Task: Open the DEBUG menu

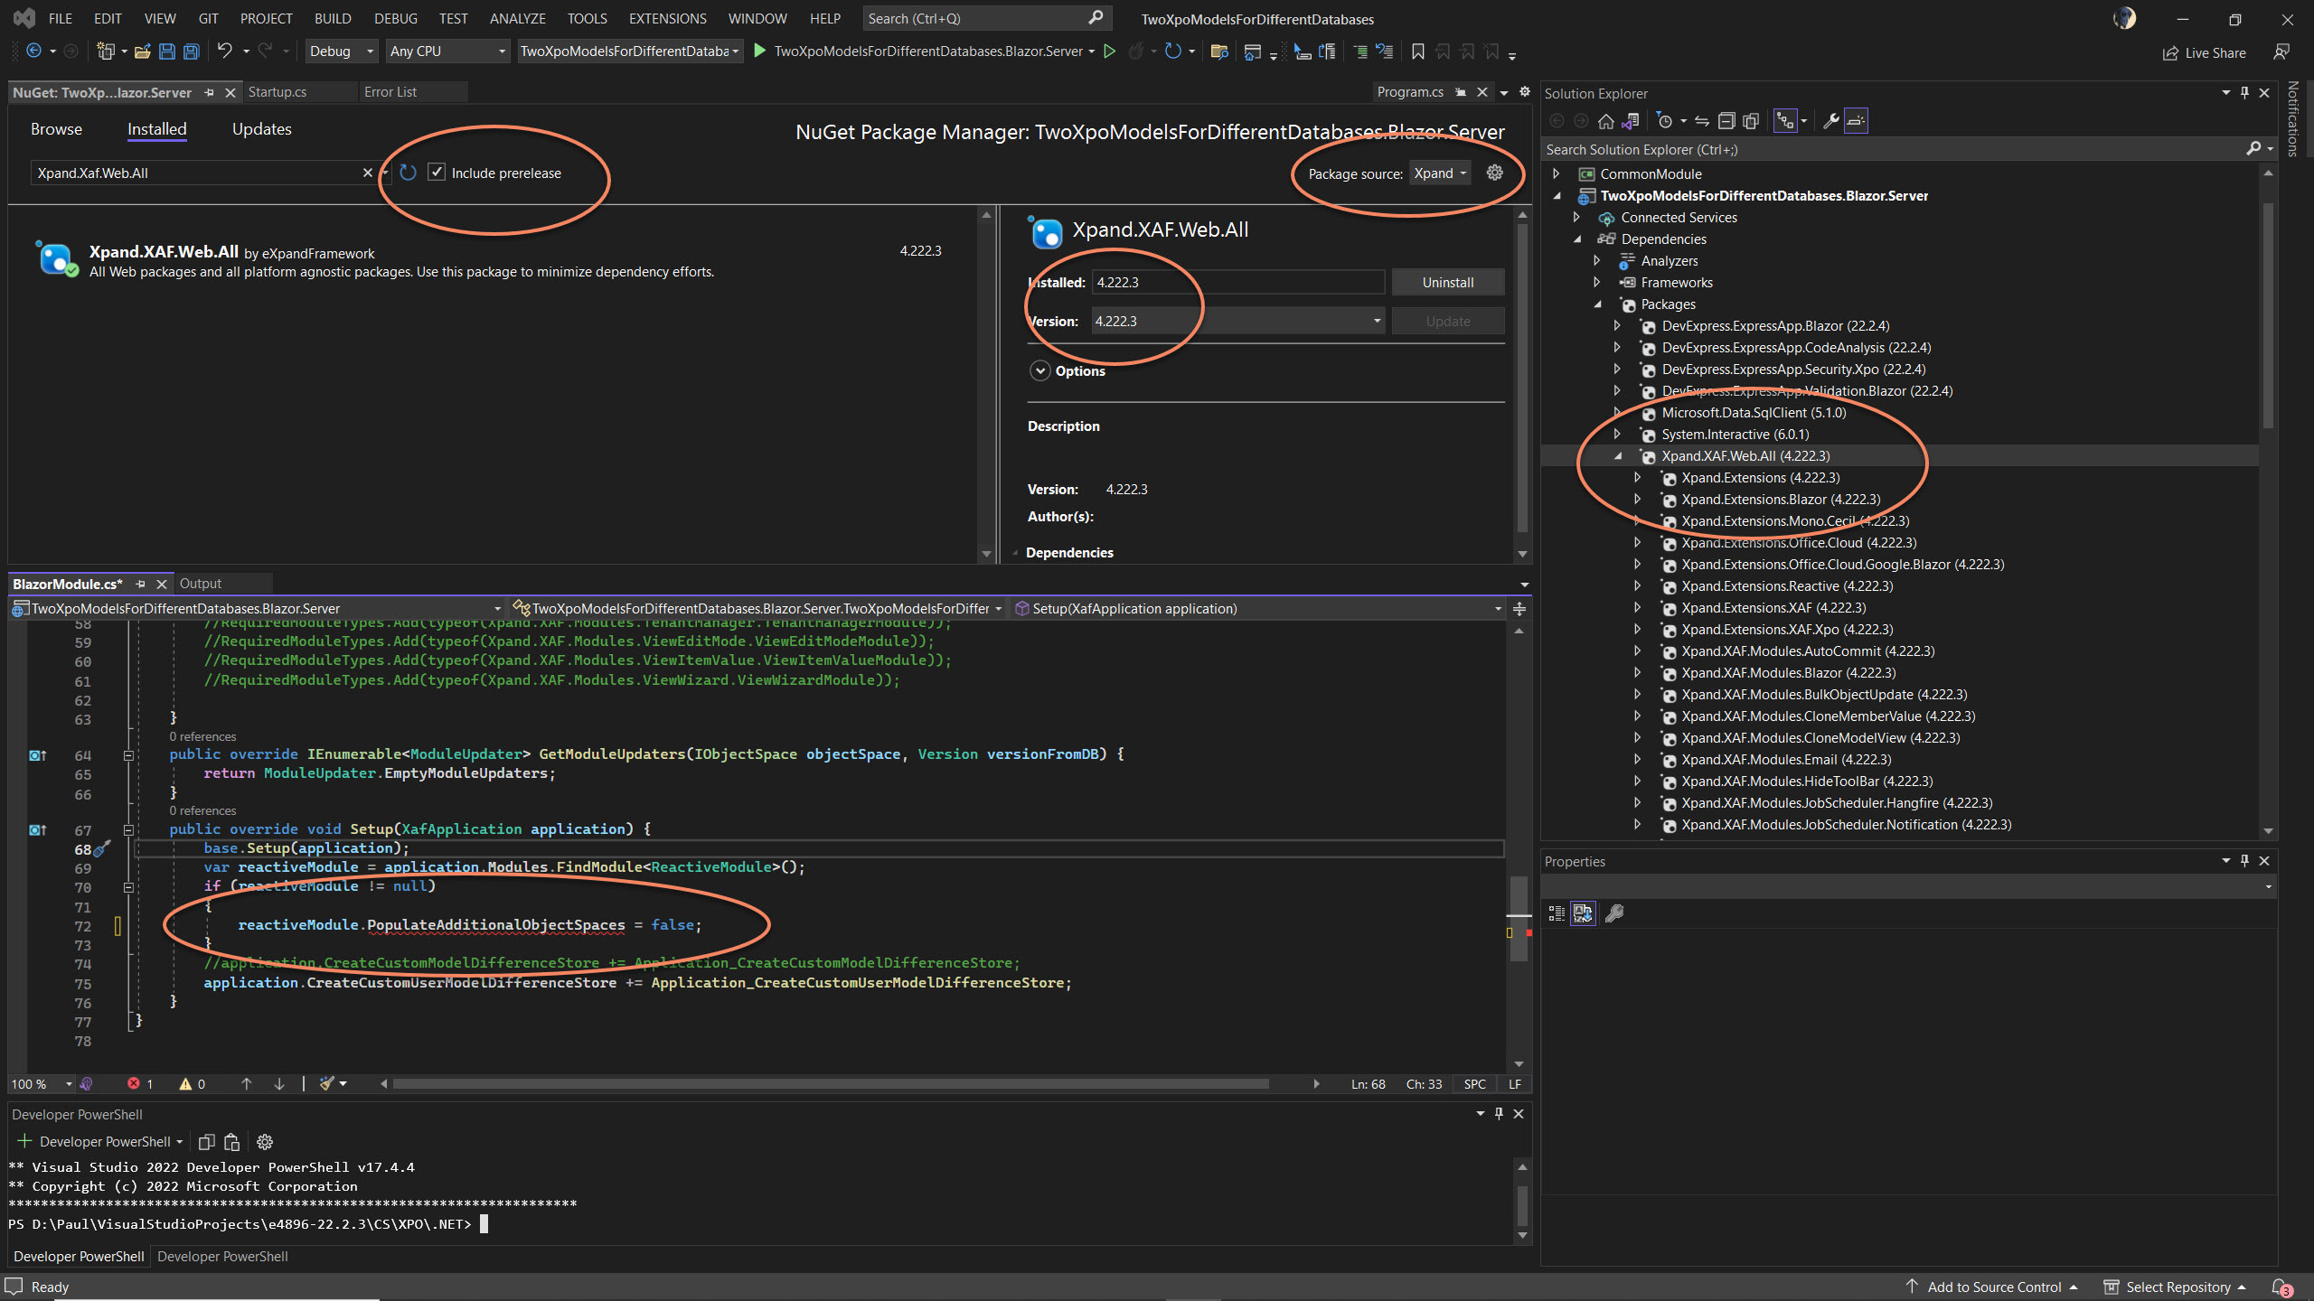Action: coord(395,18)
